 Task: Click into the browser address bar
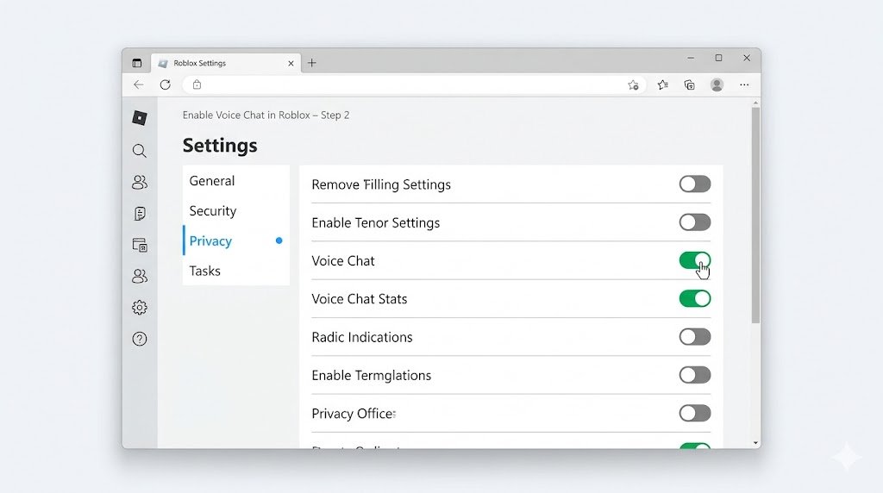414,85
